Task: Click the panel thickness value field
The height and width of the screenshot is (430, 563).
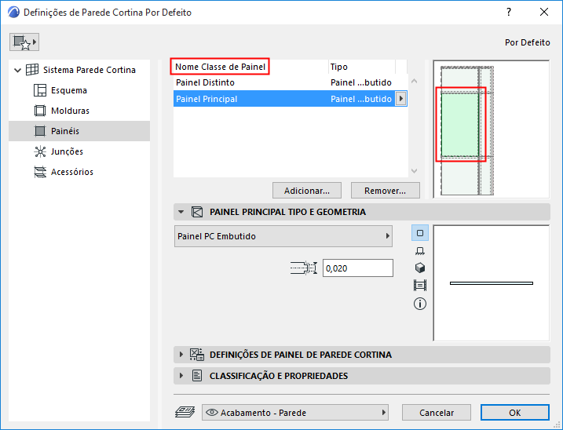Action: pyautogui.click(x=357, y=268)
